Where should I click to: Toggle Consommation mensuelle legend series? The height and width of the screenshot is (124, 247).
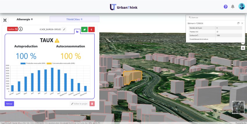click(x=61, y=63)
